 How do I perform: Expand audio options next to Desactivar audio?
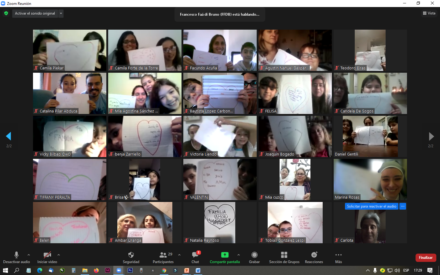tap(29, 255)
